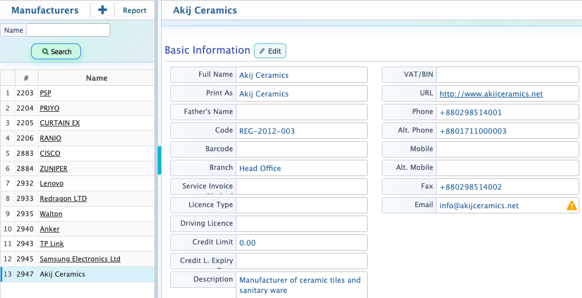Open the RANIO manufacturer link
Image resolution: width=582 pixels, height=298 pixels.
(50, 138)
